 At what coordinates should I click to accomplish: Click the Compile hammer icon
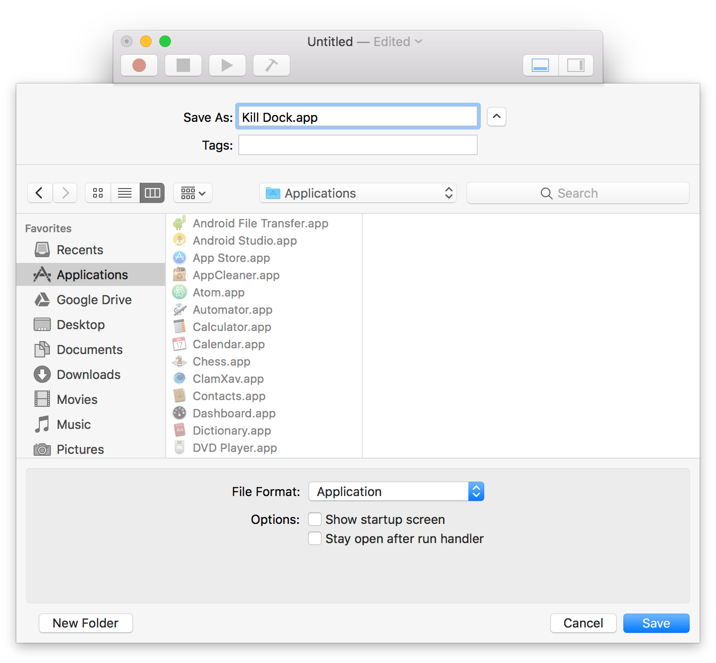[x=272, y=65]
